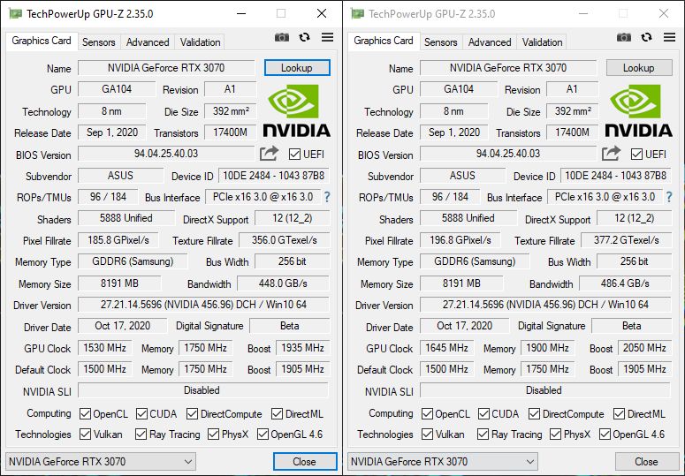
Task: Open the GPU selection dropdown in left window
Action: coord(101,462)
